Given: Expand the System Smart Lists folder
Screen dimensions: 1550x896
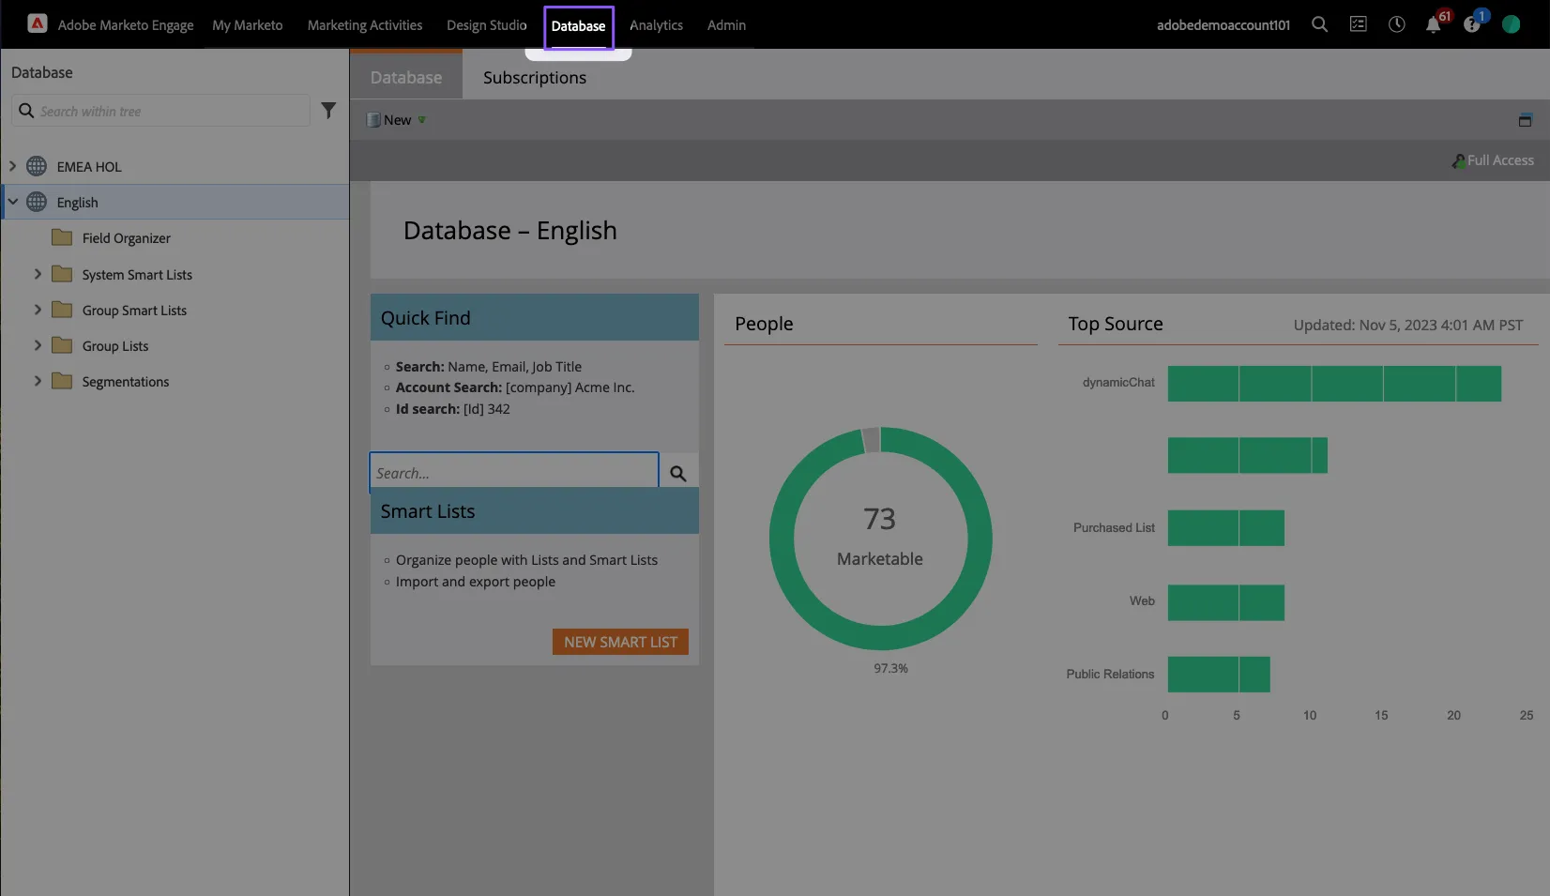Looking at the screenshot, I should click(38, 274).
